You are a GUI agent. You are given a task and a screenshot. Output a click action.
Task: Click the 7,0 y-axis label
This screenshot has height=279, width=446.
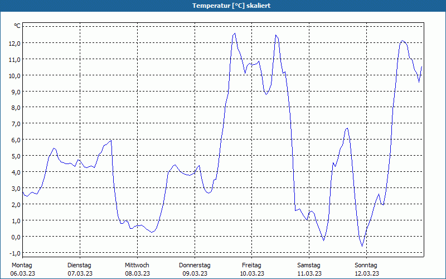16,123
